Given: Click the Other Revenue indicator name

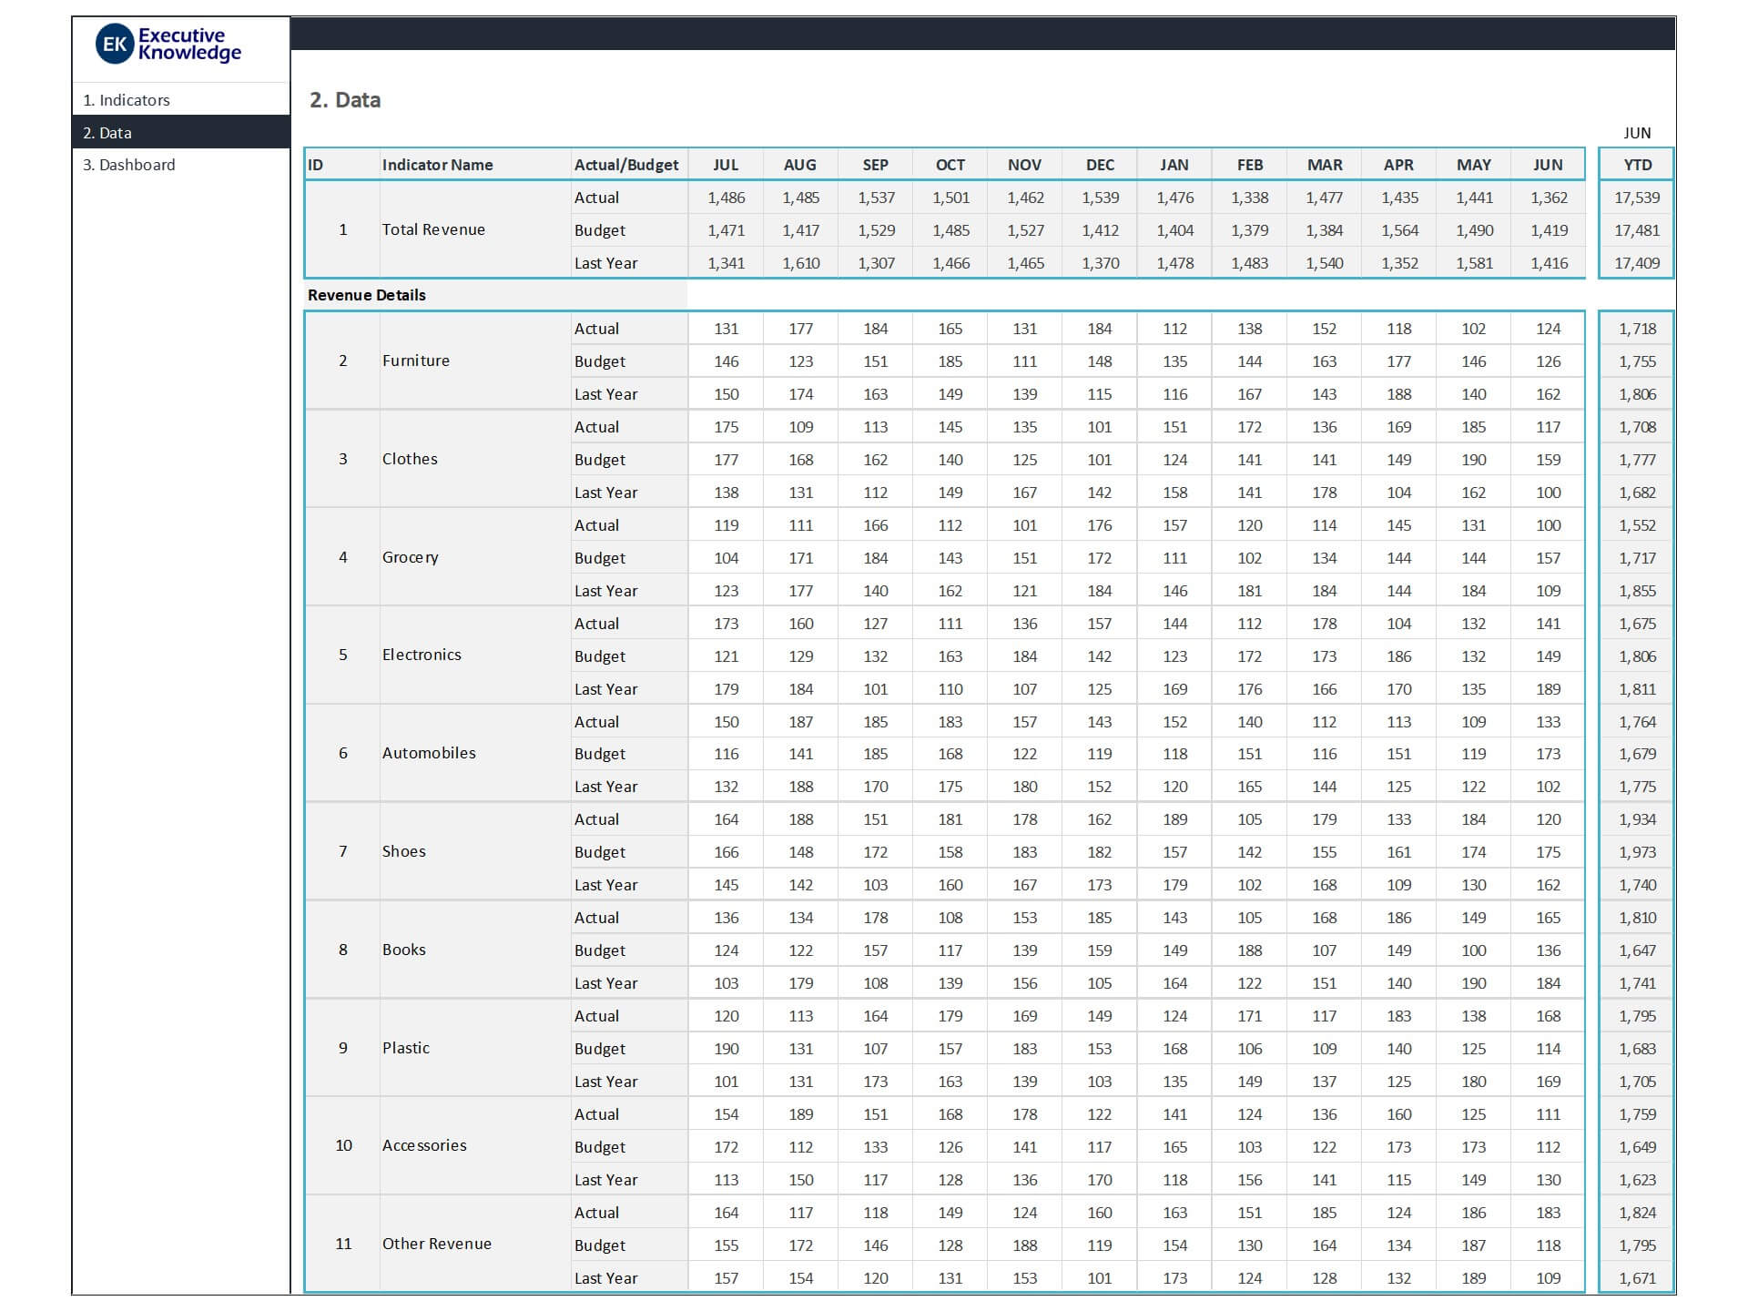Looking at the screenshot, I should [x=436, y=1244].
